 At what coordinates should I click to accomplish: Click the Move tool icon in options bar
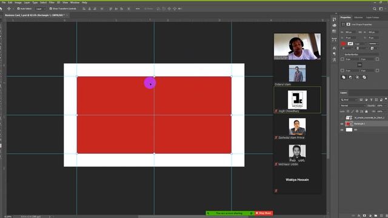coord(8,8)
